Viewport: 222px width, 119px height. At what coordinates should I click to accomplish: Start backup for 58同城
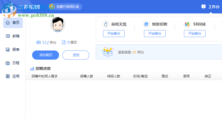click(x=195, y=34)
